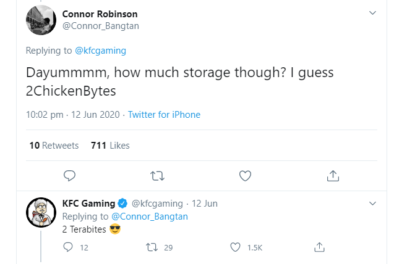The image size is (394, 264).
Task: Like KFC Gaming's Terabites reply
Action: click(x=235, y=247)
